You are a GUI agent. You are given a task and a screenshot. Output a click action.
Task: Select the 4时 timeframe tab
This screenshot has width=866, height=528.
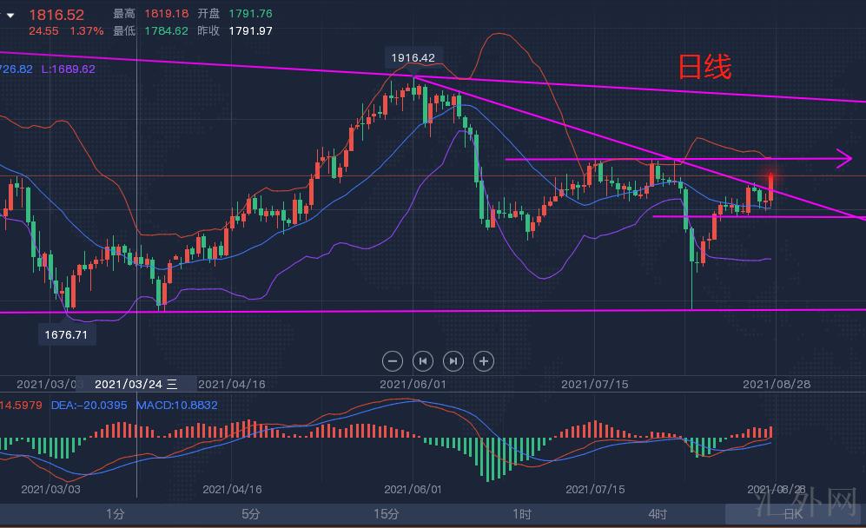pos(658,514)
